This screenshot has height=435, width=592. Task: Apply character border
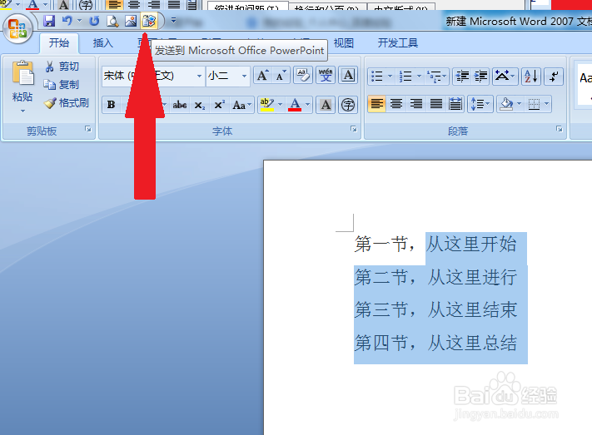[348, 76]
